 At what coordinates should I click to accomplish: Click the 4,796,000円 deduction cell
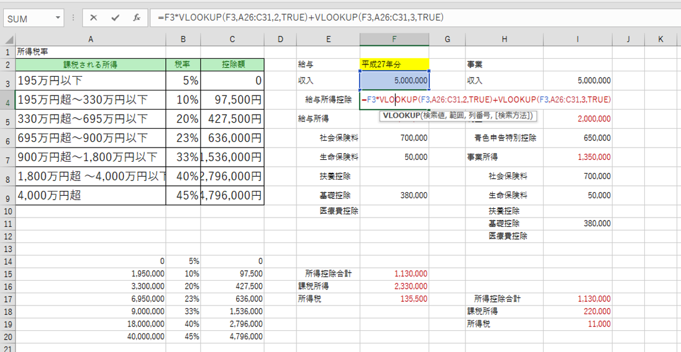coord(232,196)
